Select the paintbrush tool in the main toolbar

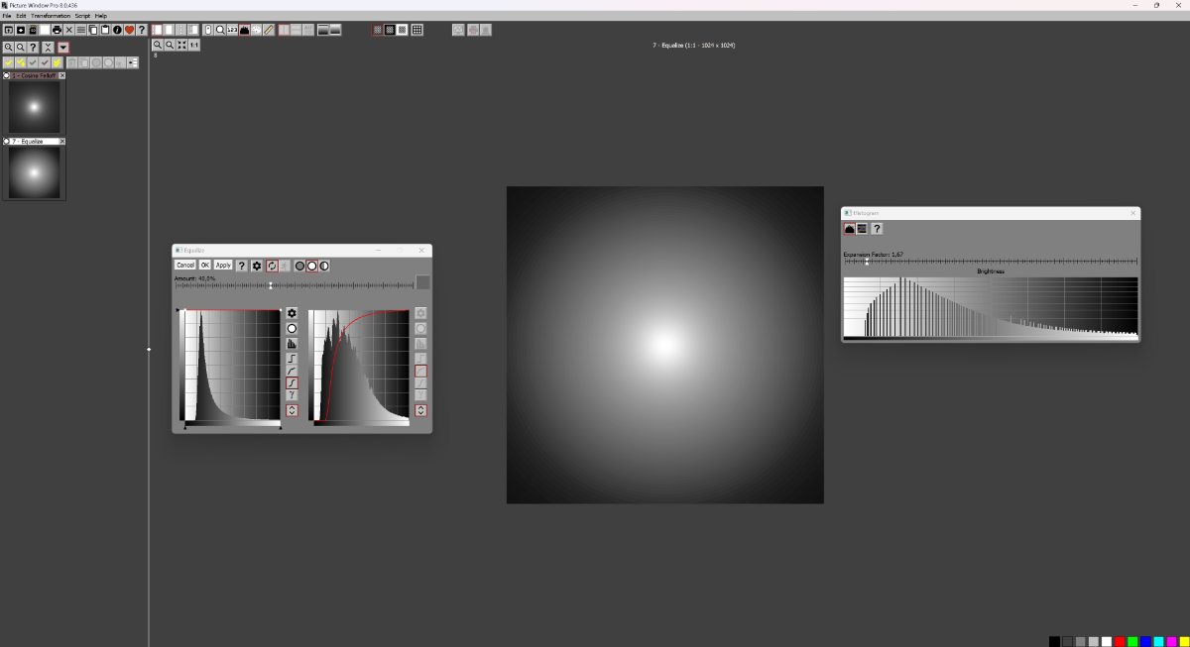268,30
